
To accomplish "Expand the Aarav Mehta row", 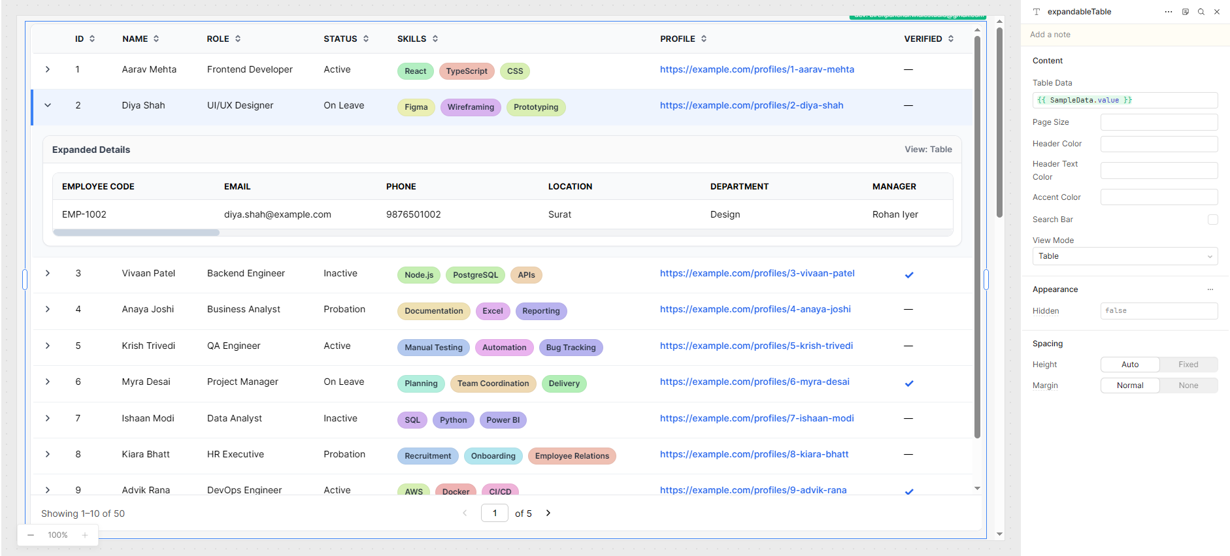I will pos(48,69).
